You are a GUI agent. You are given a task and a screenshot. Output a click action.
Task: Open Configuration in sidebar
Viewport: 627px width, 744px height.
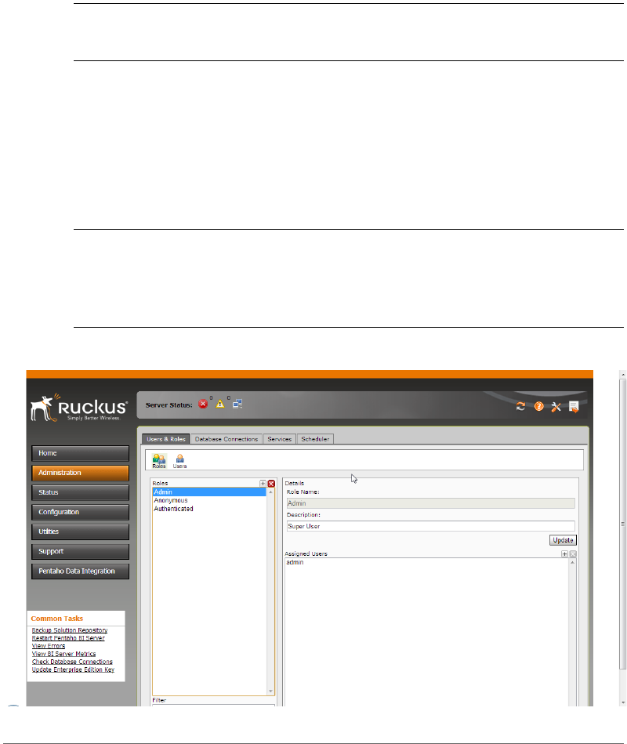[x=80, y=512]
